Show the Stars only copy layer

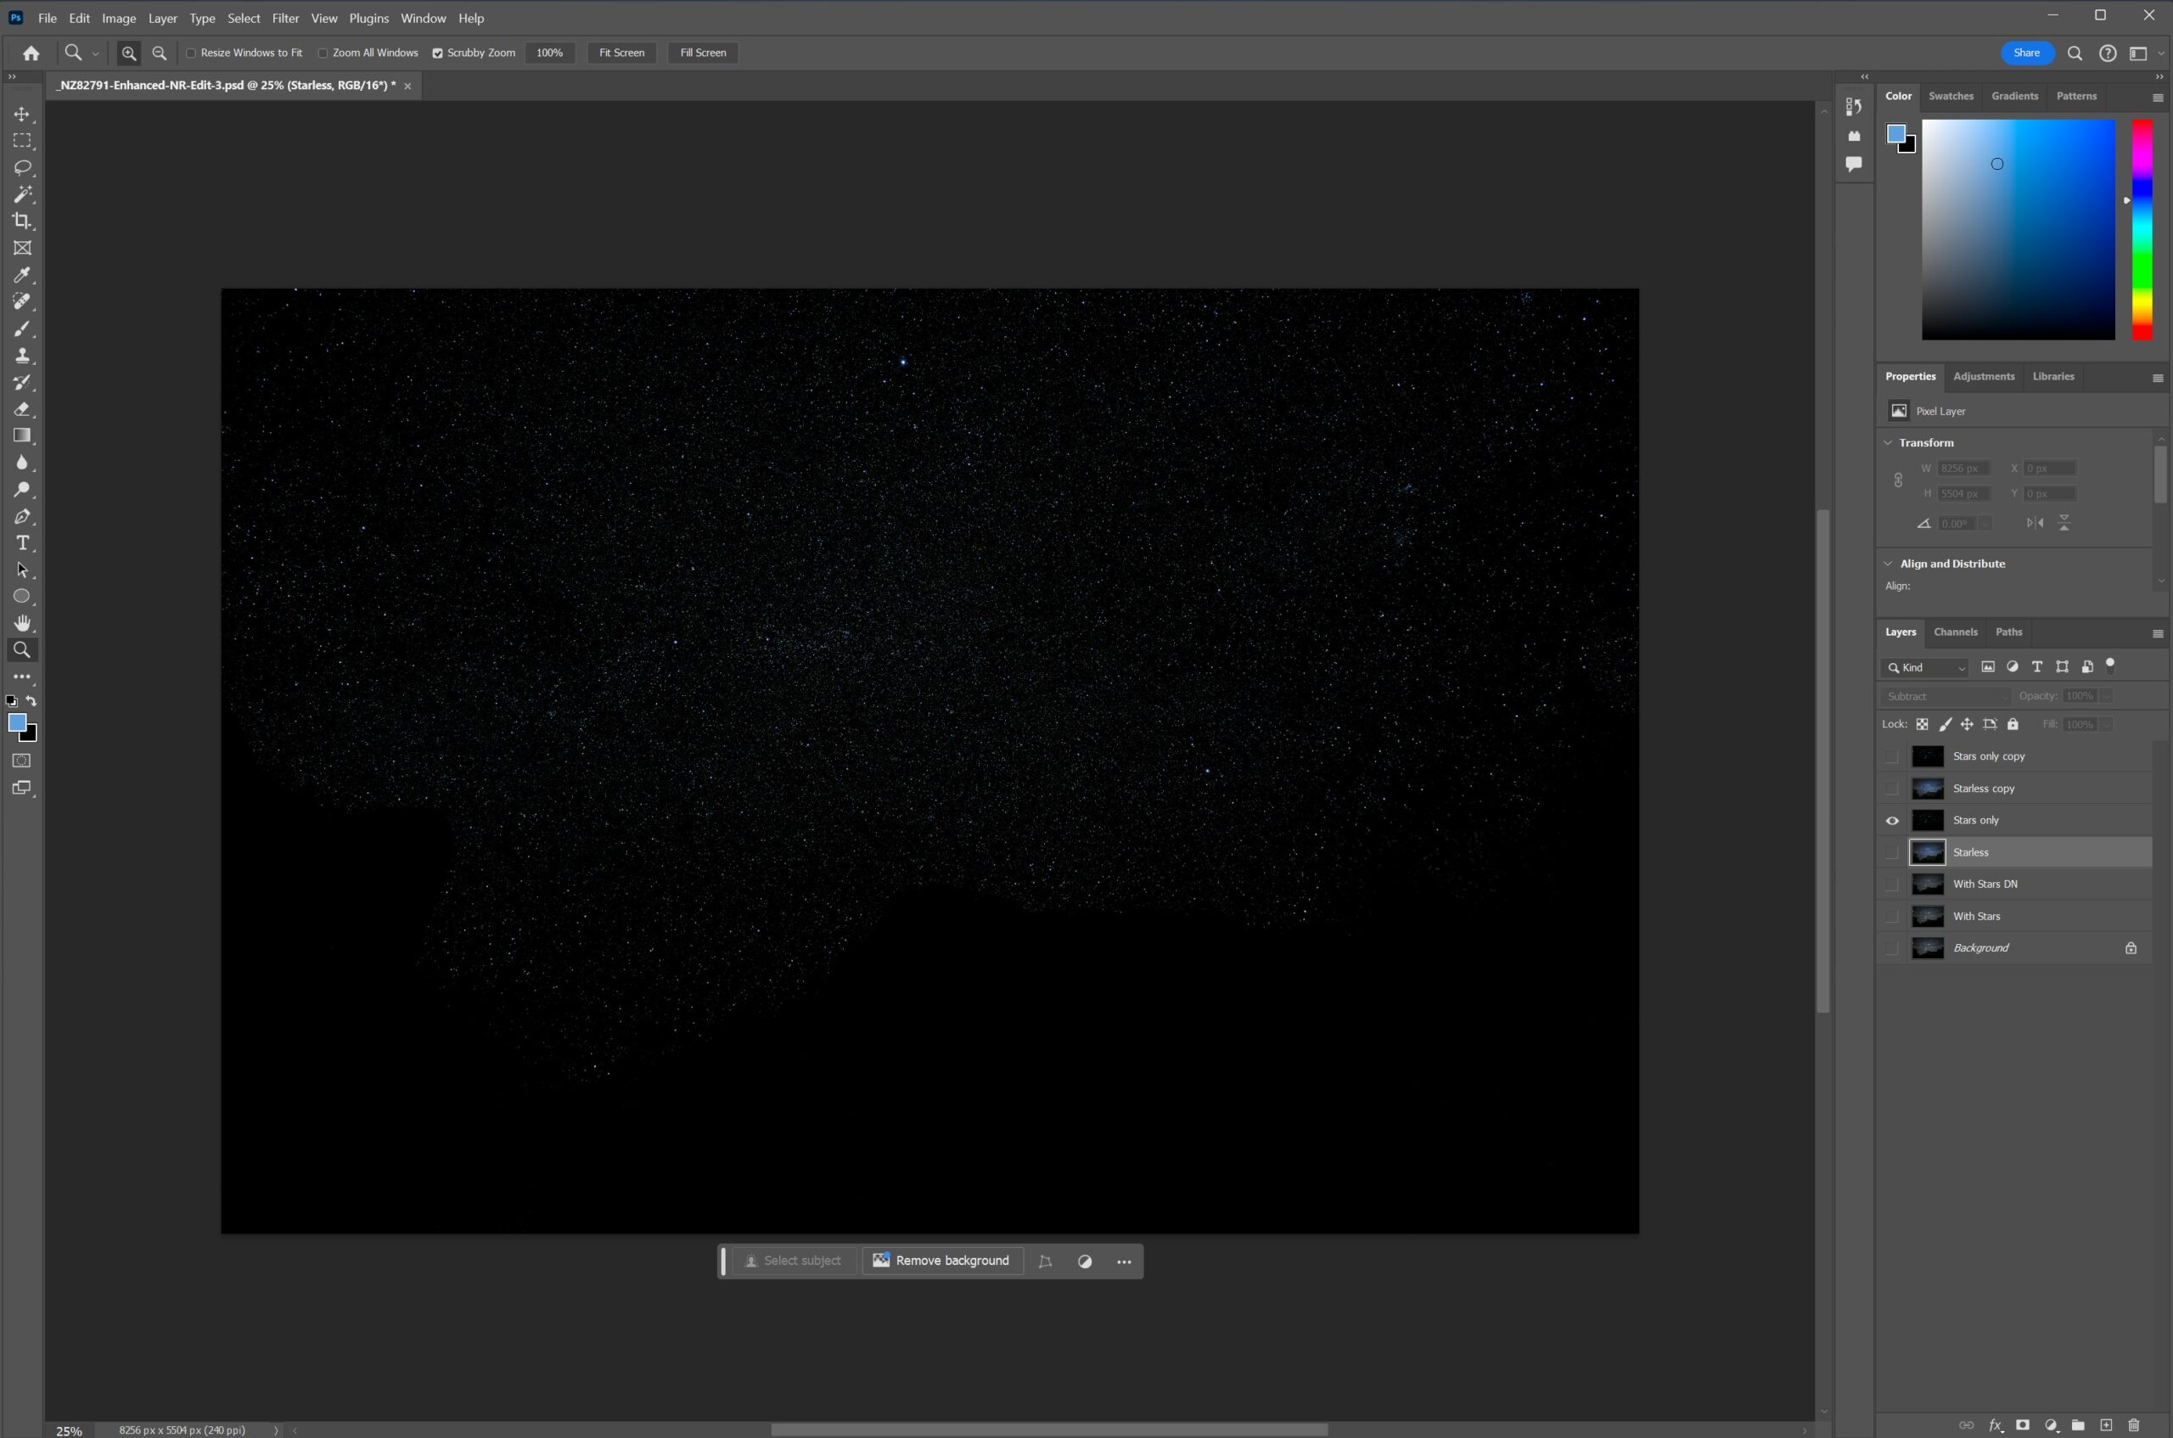[1891, 756]
